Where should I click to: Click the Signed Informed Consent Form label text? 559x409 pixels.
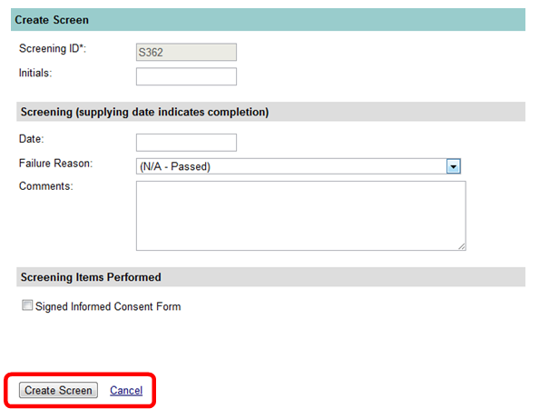pyautogui.click(x=108, y=307)
